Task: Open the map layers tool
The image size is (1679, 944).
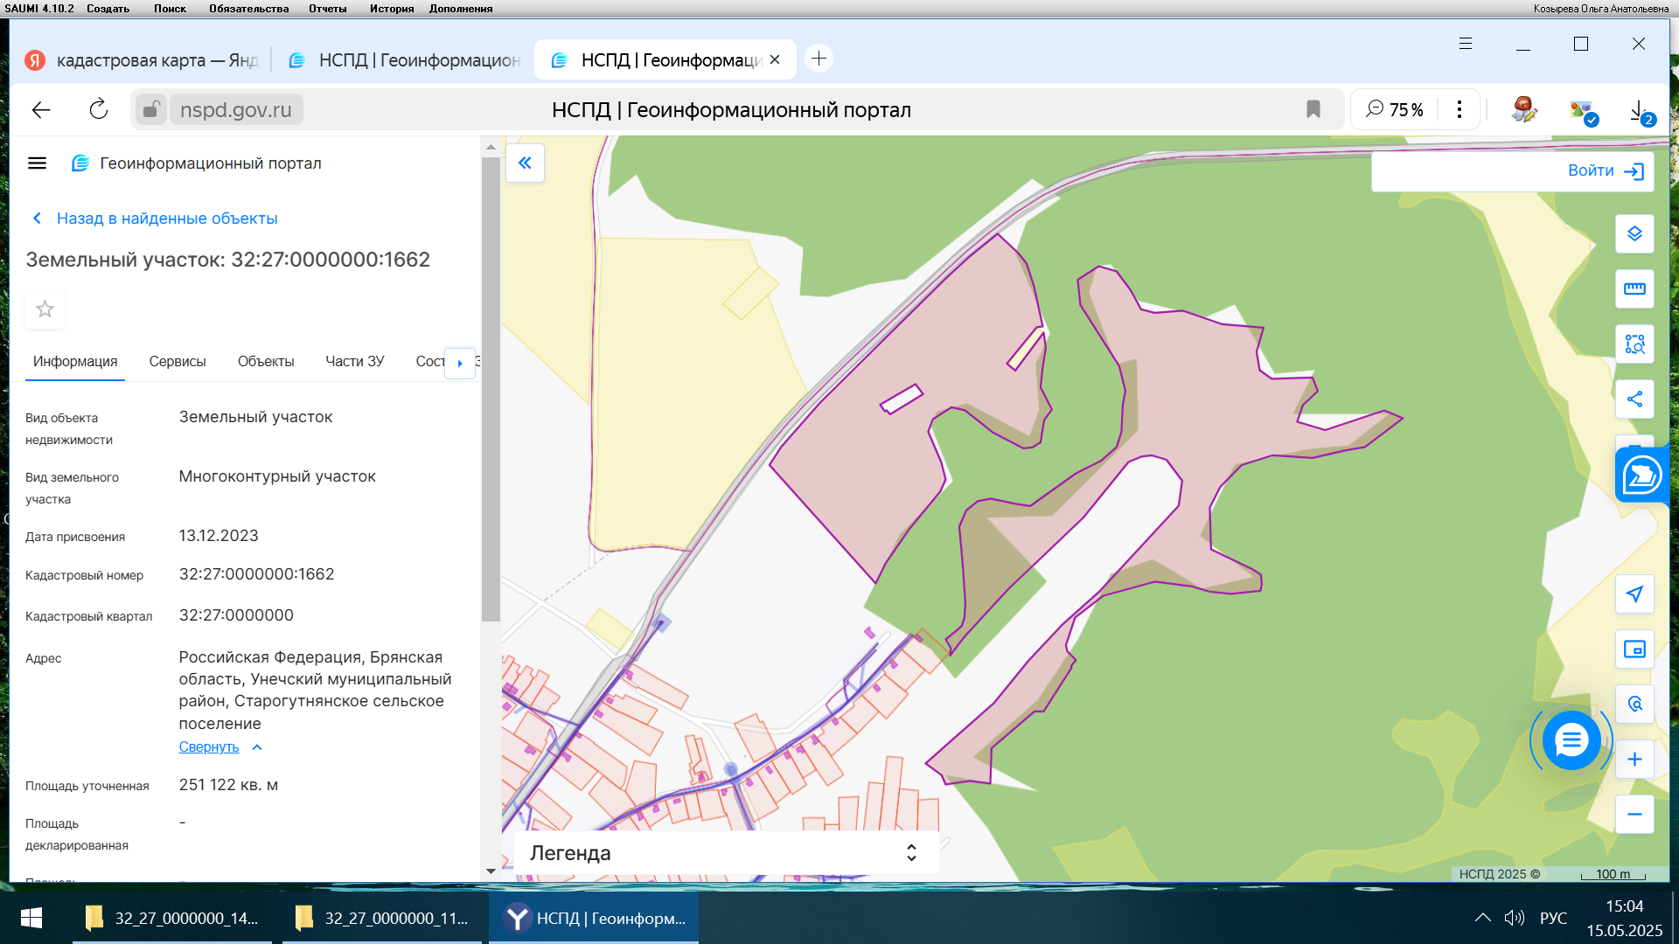Action: (x=1634, y=234)
